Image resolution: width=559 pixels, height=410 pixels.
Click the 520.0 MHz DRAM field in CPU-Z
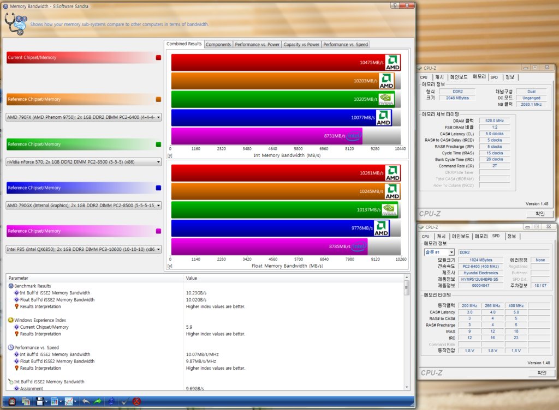click(495, 120)
